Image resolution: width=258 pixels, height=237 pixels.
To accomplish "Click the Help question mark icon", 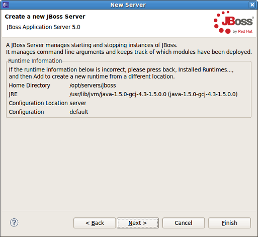I will 14,223.
